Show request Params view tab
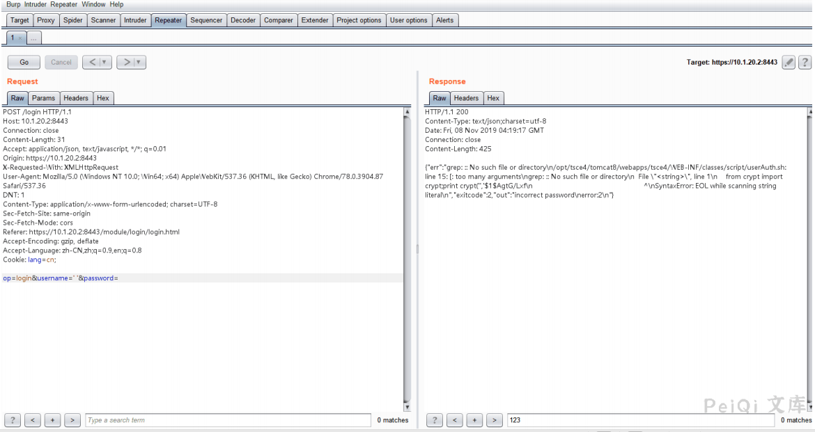The image size is (815, 432). point(44,98)
